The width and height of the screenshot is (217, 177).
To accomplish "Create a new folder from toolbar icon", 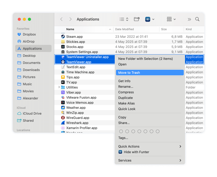I will pyautogui.click(x=137, y=19).
